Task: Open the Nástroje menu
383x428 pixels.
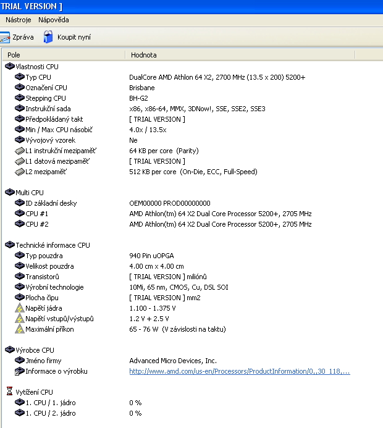Action: point(19,20)
